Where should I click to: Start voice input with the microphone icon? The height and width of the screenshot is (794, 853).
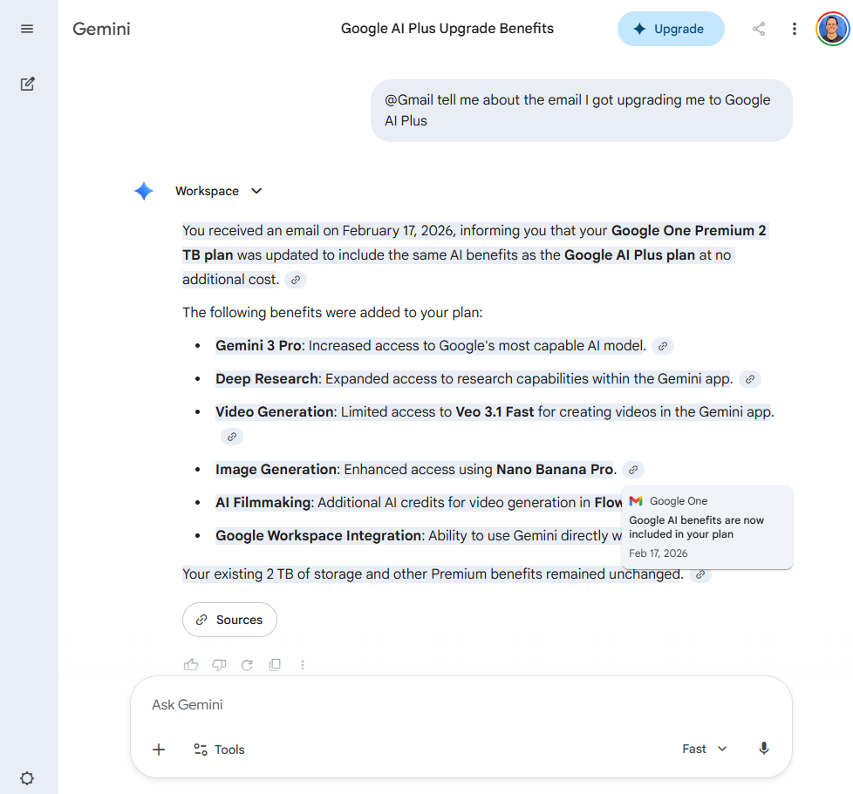click(764, 749)
